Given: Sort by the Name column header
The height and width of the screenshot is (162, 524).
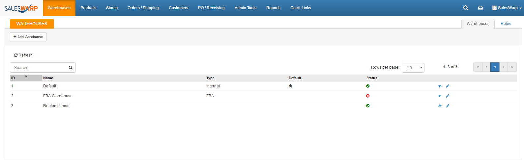Looking at the screenshot, I should coord(48,78).
